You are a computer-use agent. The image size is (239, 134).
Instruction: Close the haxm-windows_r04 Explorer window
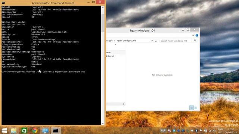tap(195, 29)
